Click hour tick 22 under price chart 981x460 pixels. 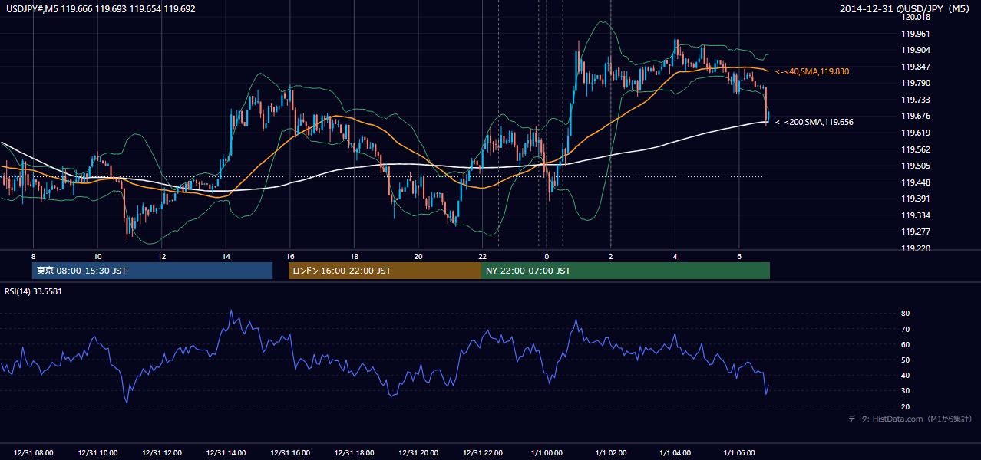pyautogui.click(x=482, y=255)
